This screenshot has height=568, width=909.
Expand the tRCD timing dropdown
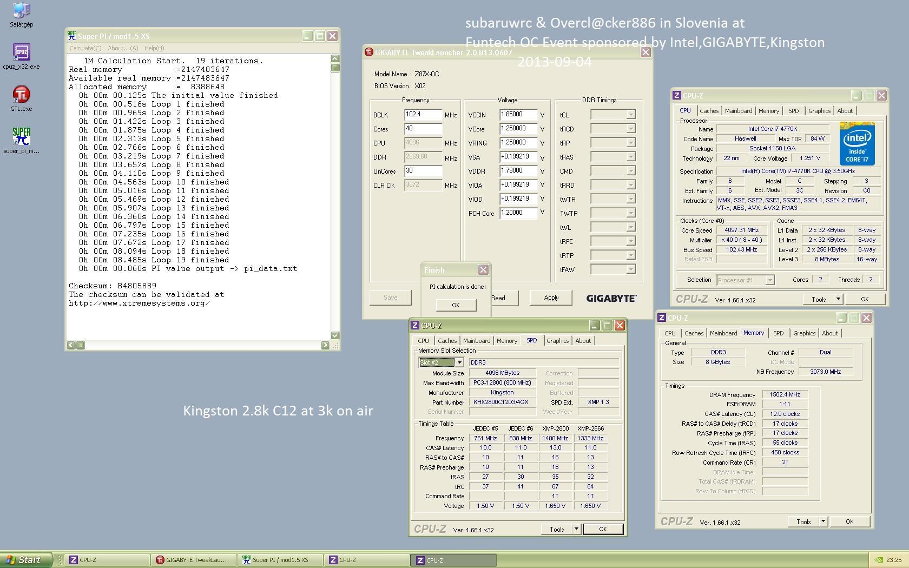click(x=630, y=129)
